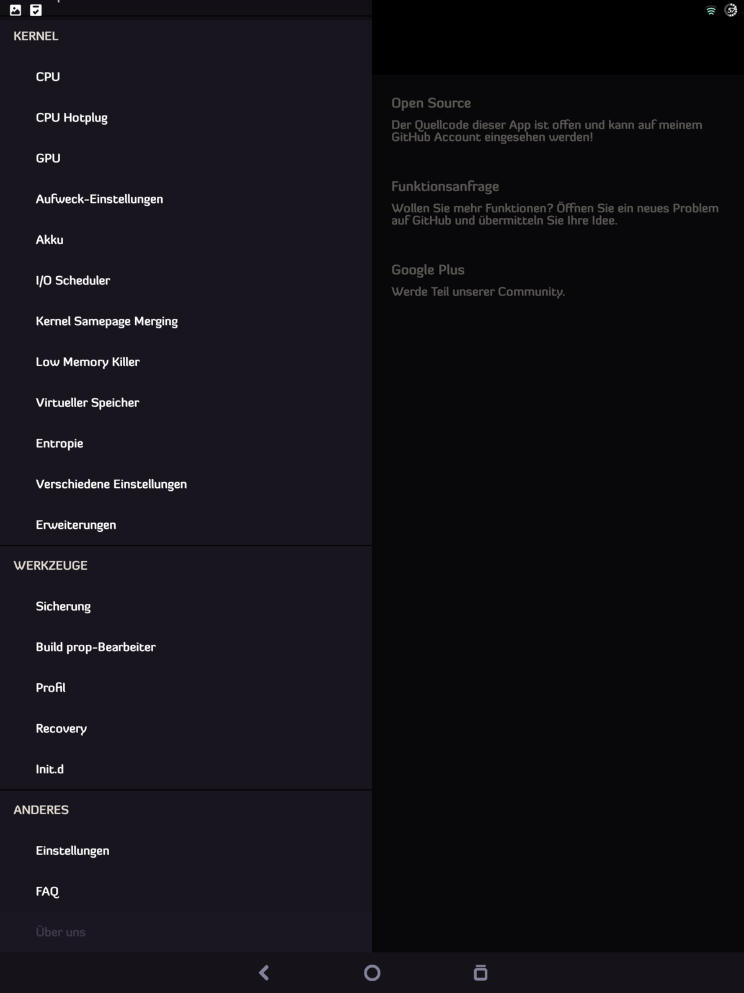
Task: Open the recent apps overview icon
Action: click(480, 973)
